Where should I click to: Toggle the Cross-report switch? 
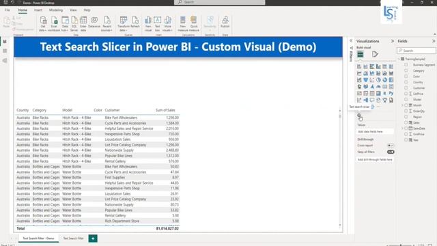391,146
